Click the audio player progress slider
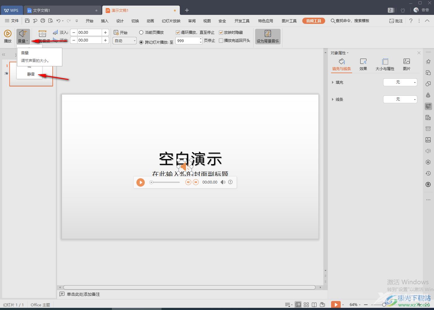 pyautogui.click(x=165, y=182)
